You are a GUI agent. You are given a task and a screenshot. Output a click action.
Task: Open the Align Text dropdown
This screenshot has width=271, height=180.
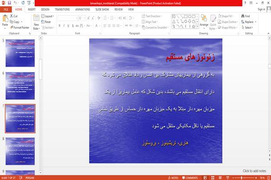(150, 22)
